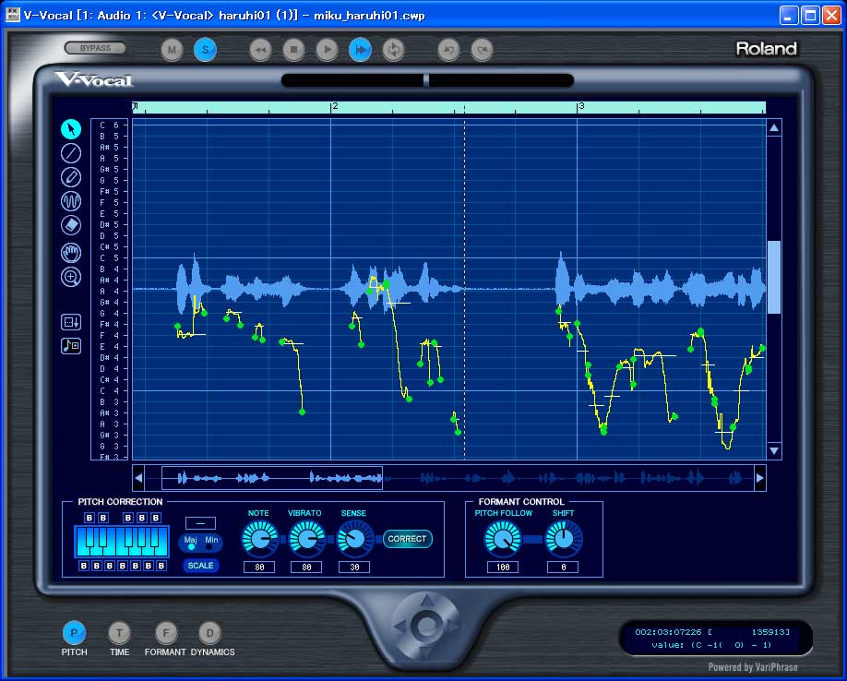Click the waveform overview selection window
The width and height of the screenshot is (847, 681).
[x=272, y=478]
